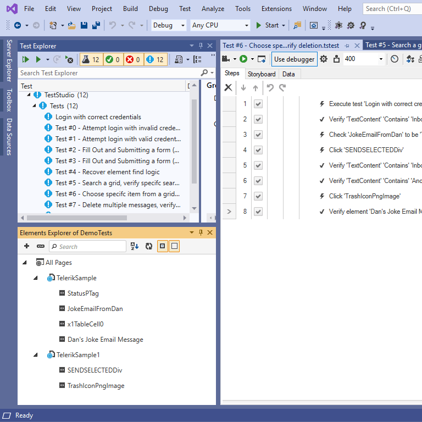The width and height of the screenshot is (422, 422).
Task: Click the green Execute test icon
Action: (243, 59)
